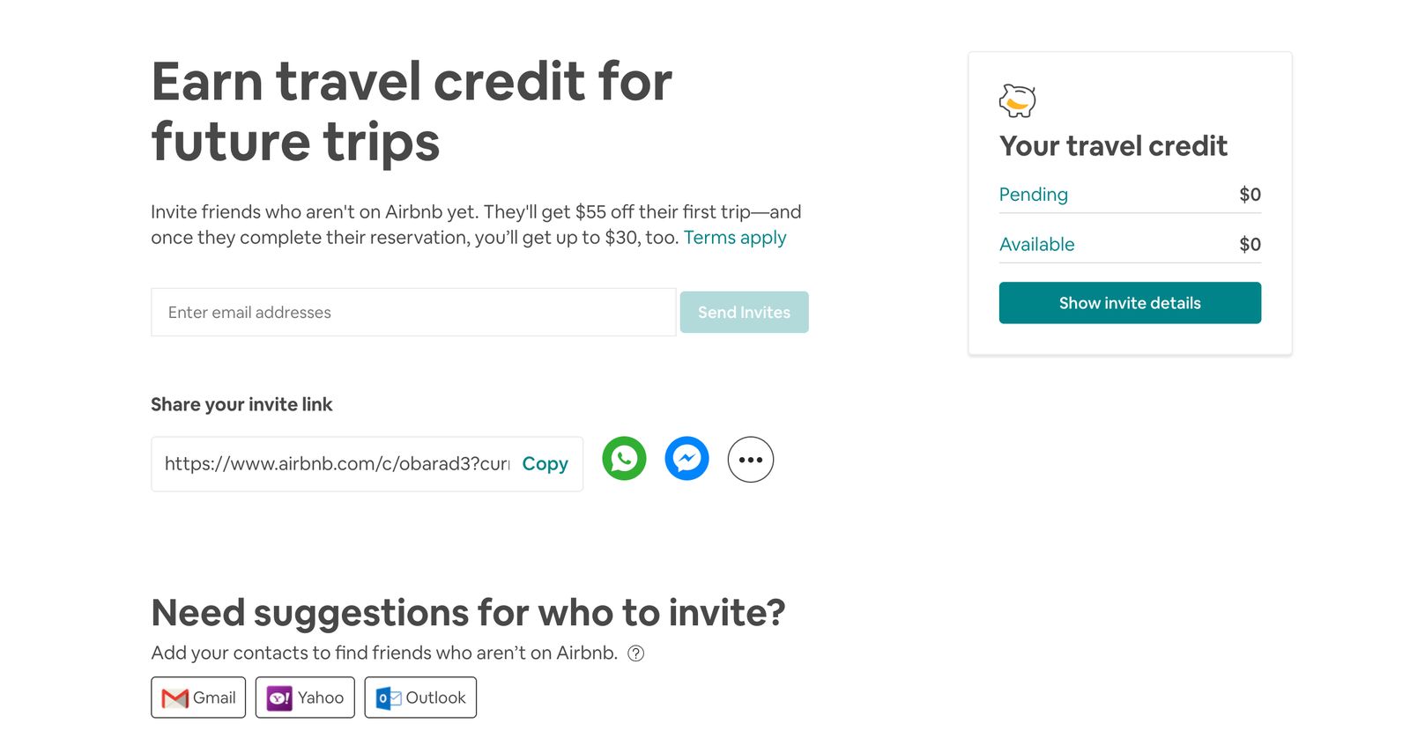This screenshot has height=738, width=1410.
Task: Share invite link via WhatsApp
Action: pos(624,459)
